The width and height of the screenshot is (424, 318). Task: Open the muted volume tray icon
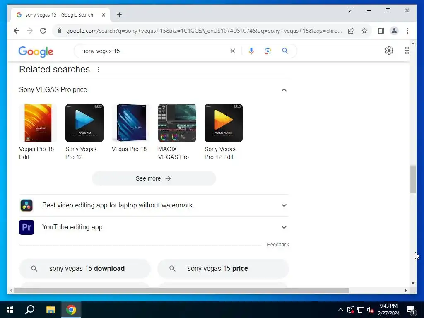371,310
